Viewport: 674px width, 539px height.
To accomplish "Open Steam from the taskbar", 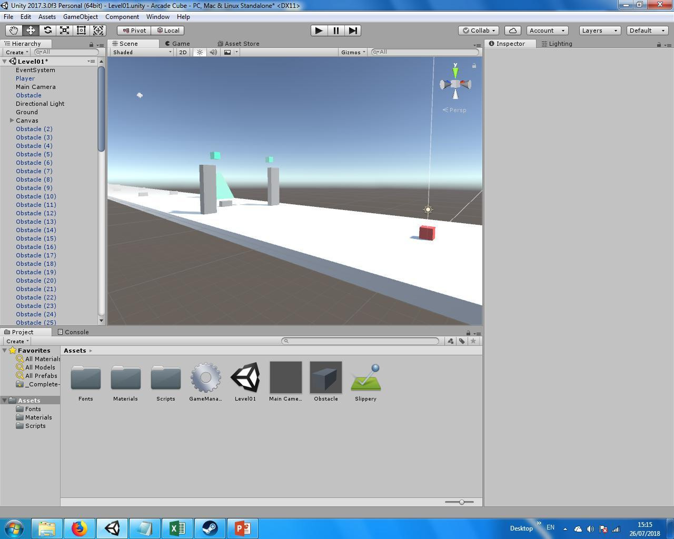I will click(210, 528).
